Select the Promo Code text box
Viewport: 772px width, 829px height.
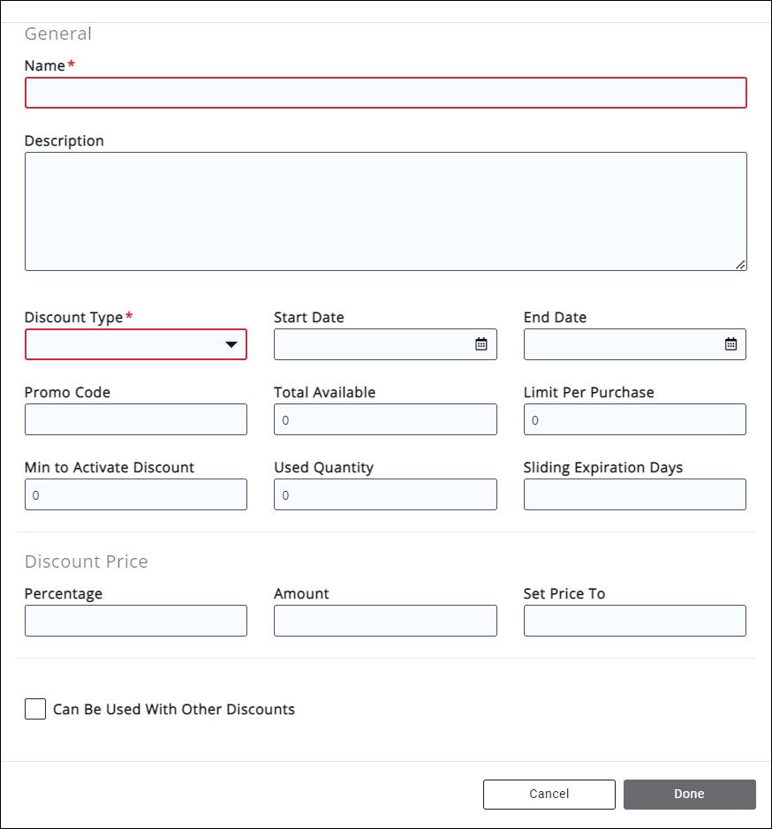tap(136, 419)
